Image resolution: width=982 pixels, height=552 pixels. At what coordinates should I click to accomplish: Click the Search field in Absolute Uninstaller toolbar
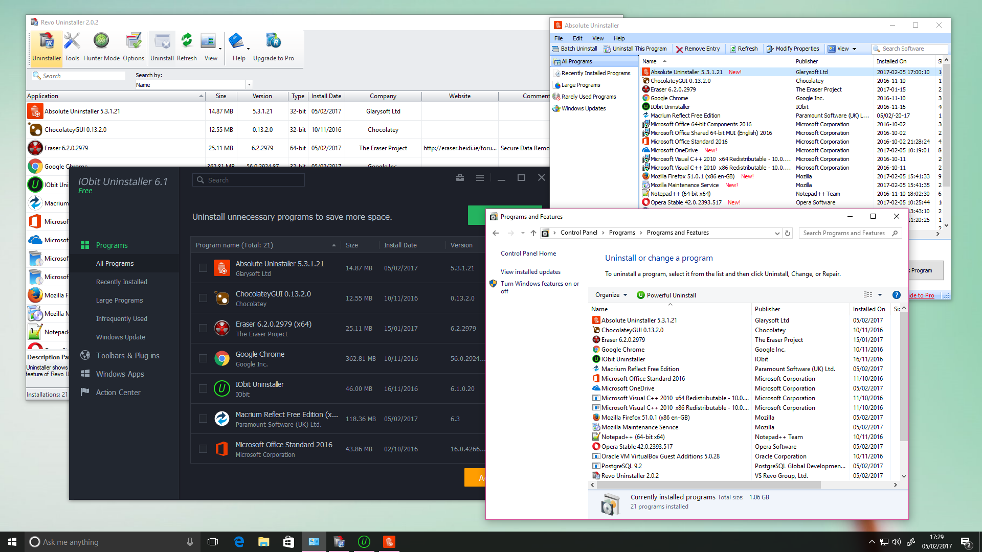[909, 48]
